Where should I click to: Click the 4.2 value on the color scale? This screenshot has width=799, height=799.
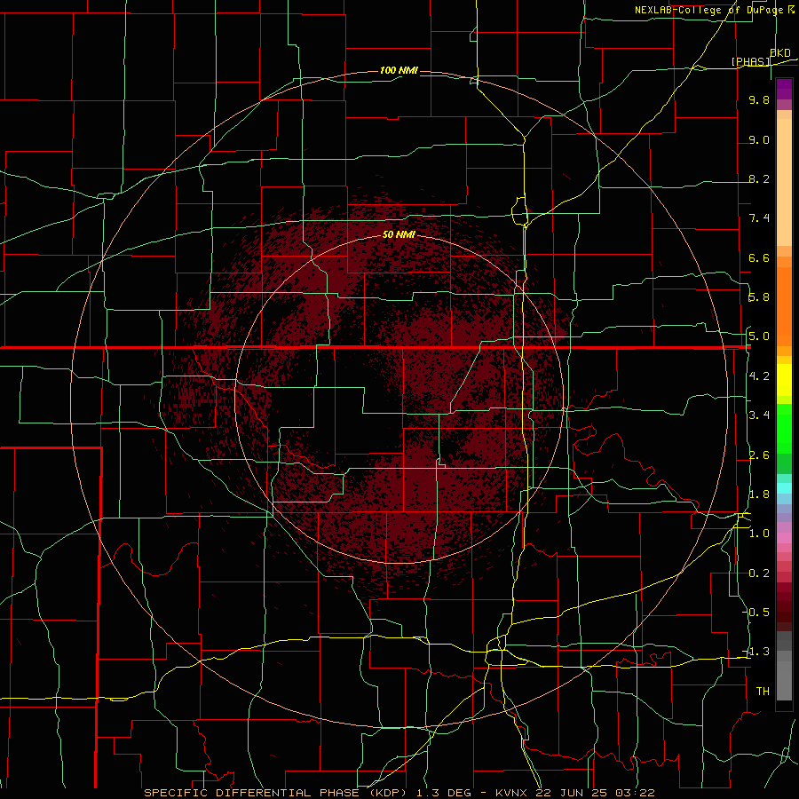click(x=759, y=376)
